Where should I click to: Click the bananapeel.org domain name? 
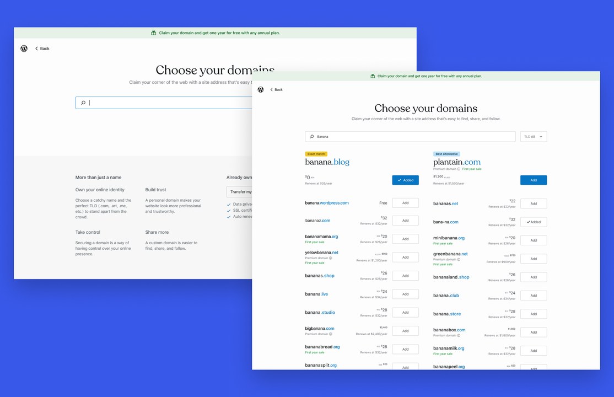[x=449, y=367]
